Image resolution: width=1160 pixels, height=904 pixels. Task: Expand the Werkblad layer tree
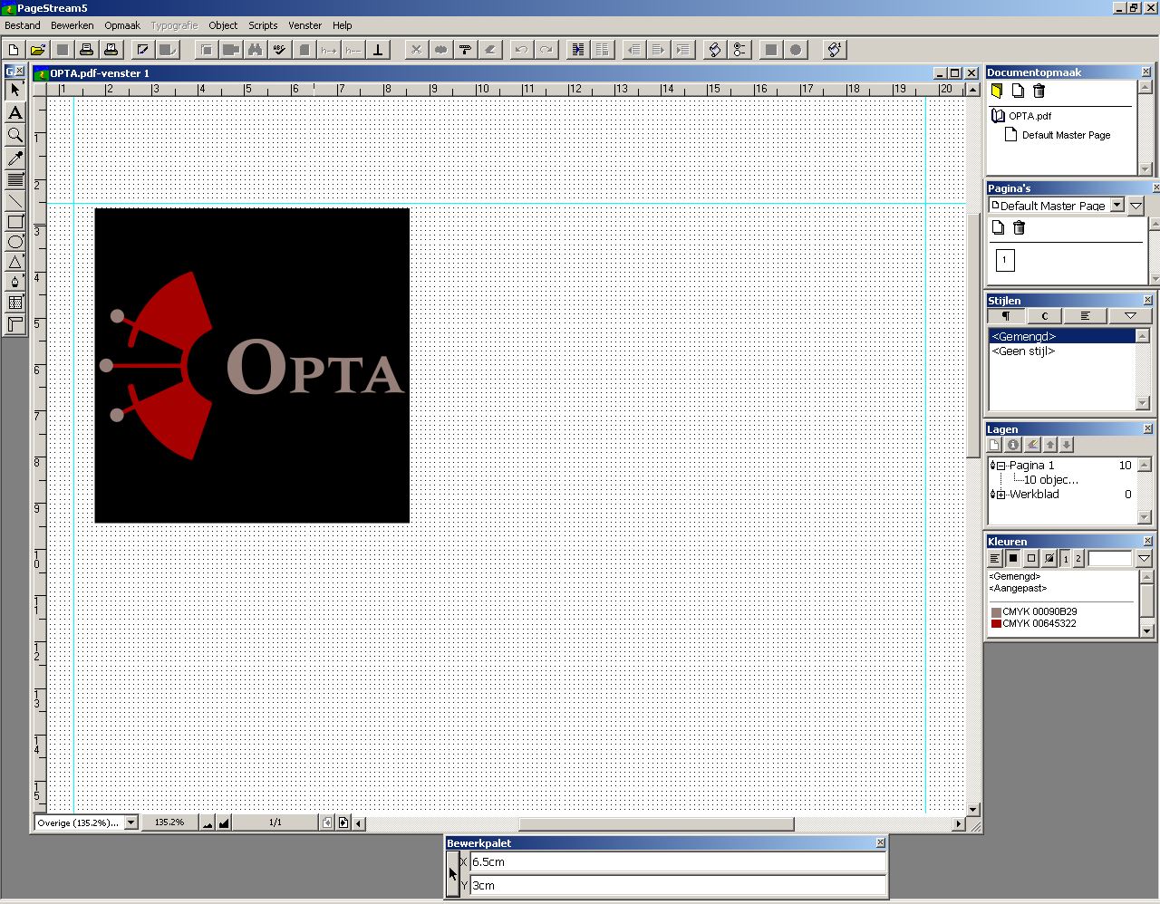[1001, 495]
